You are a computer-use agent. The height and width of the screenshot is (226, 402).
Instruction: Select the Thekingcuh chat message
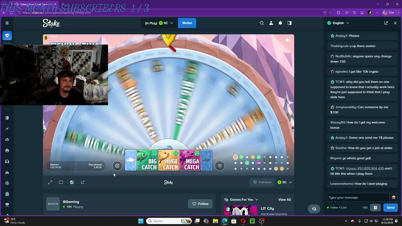coord(362,46)
